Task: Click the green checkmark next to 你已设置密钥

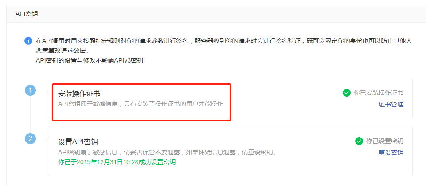Action: 359,141
